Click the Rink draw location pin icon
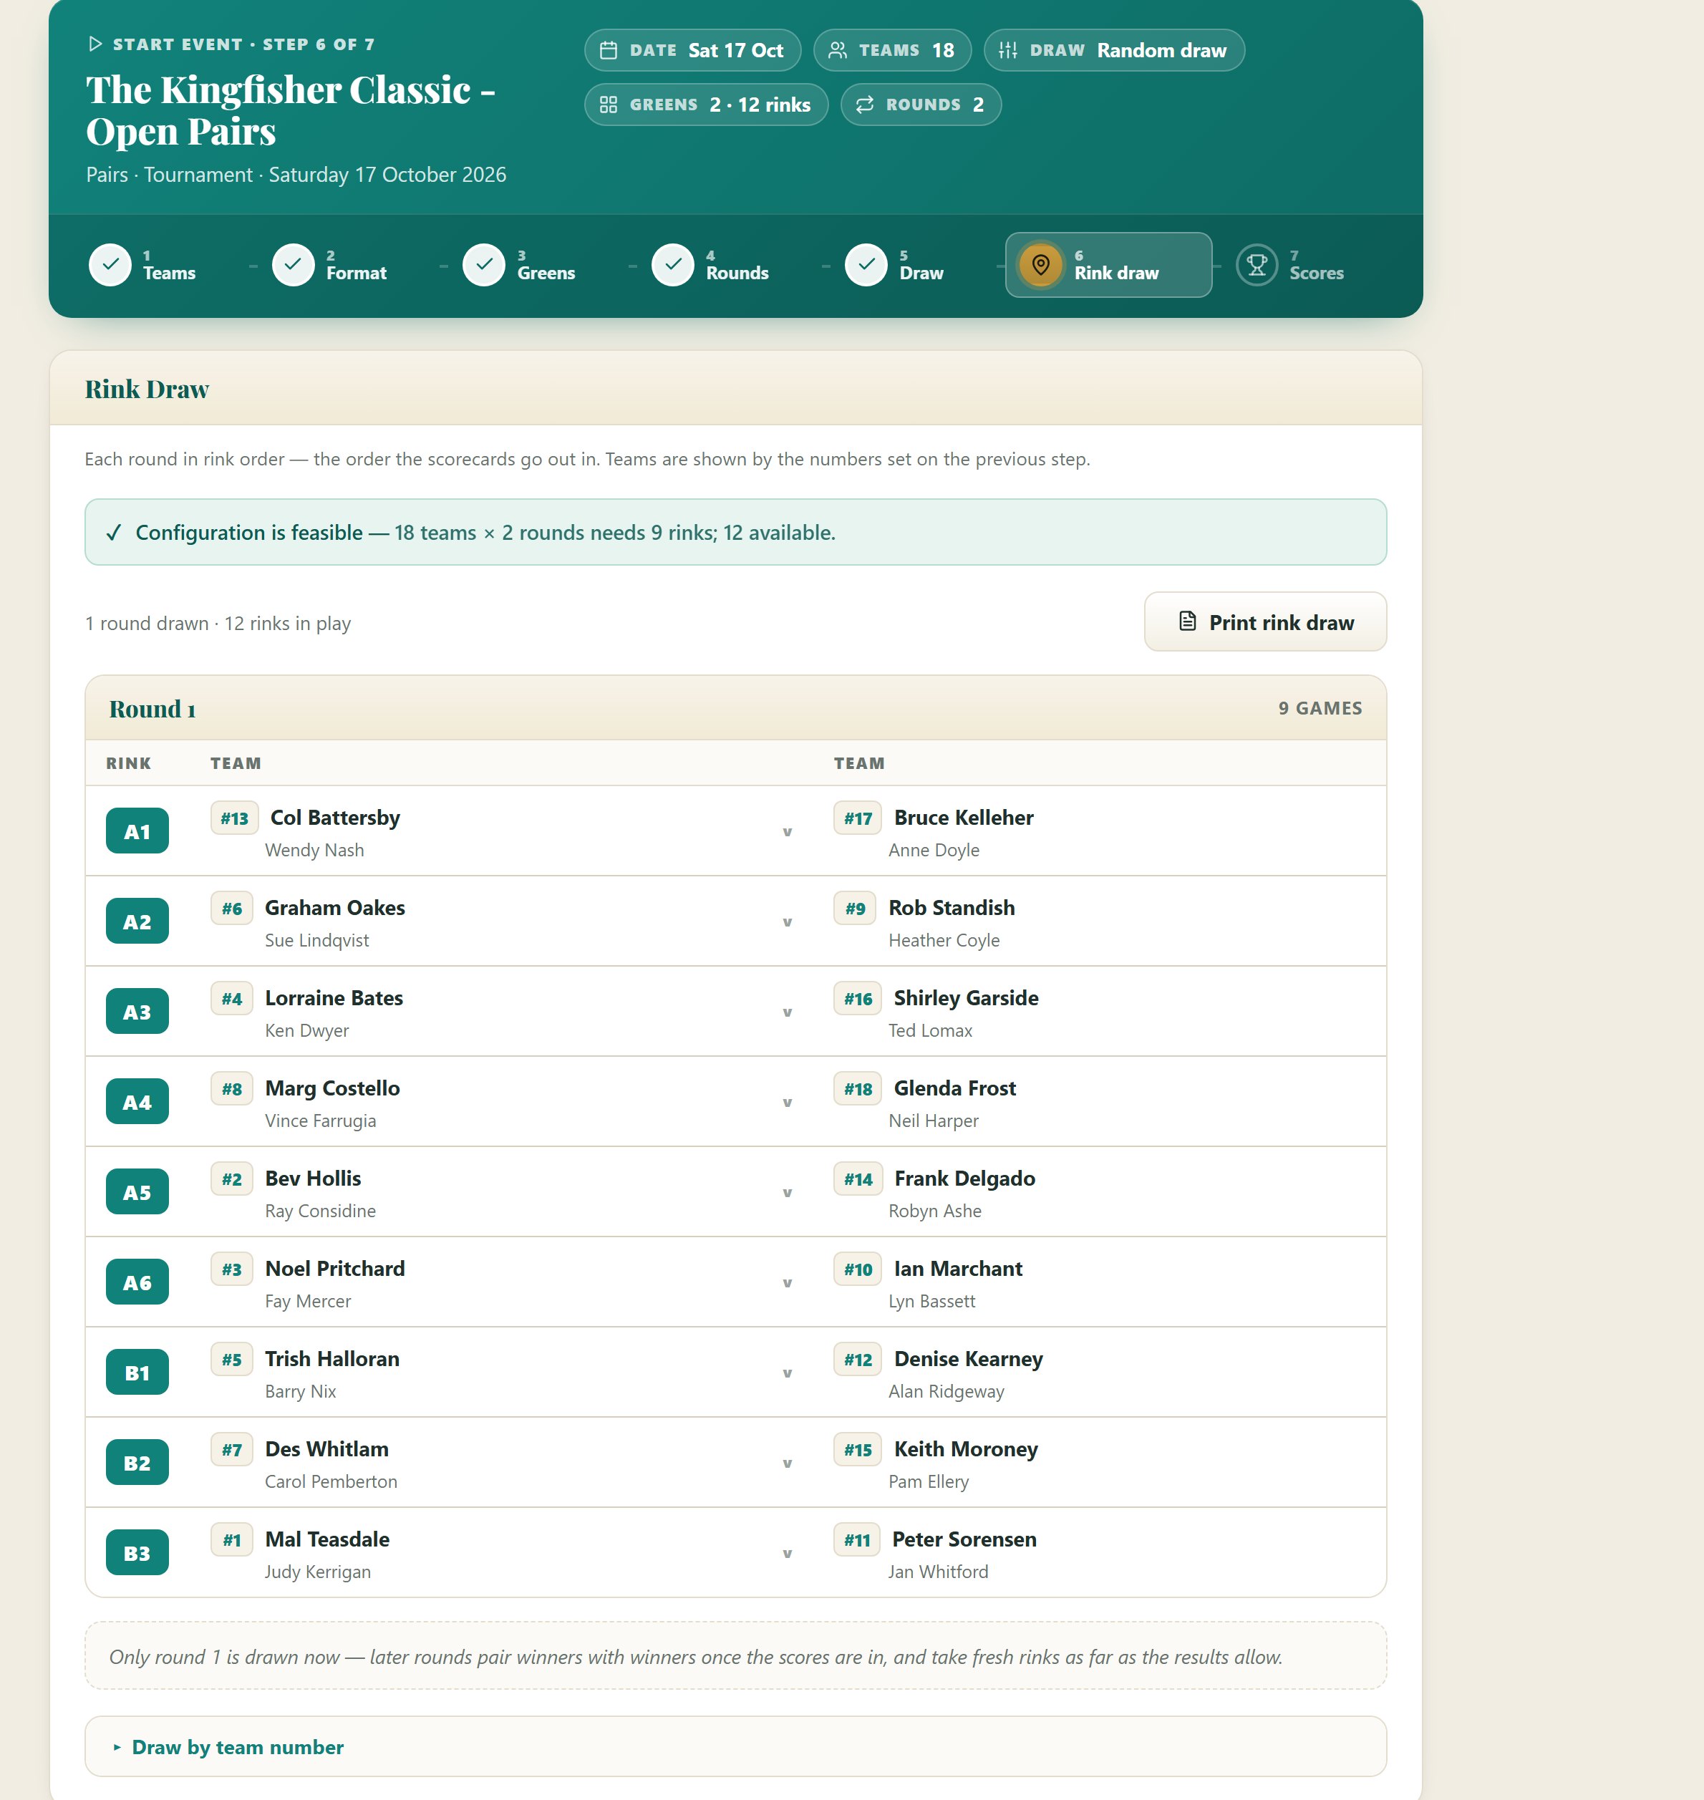Screen dimensions: 1704x1800 [1041, 265]
